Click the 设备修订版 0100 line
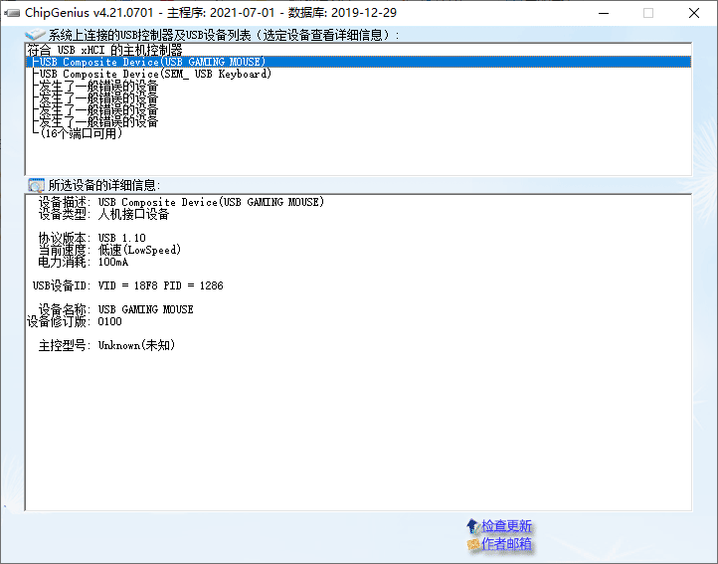Viewport: 718px width, 564px height. coord(75,321)
